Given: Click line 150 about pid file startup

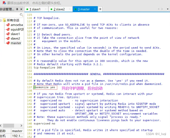Looking at the screenshot, I should pyautogui.click(x=93, y=130).
